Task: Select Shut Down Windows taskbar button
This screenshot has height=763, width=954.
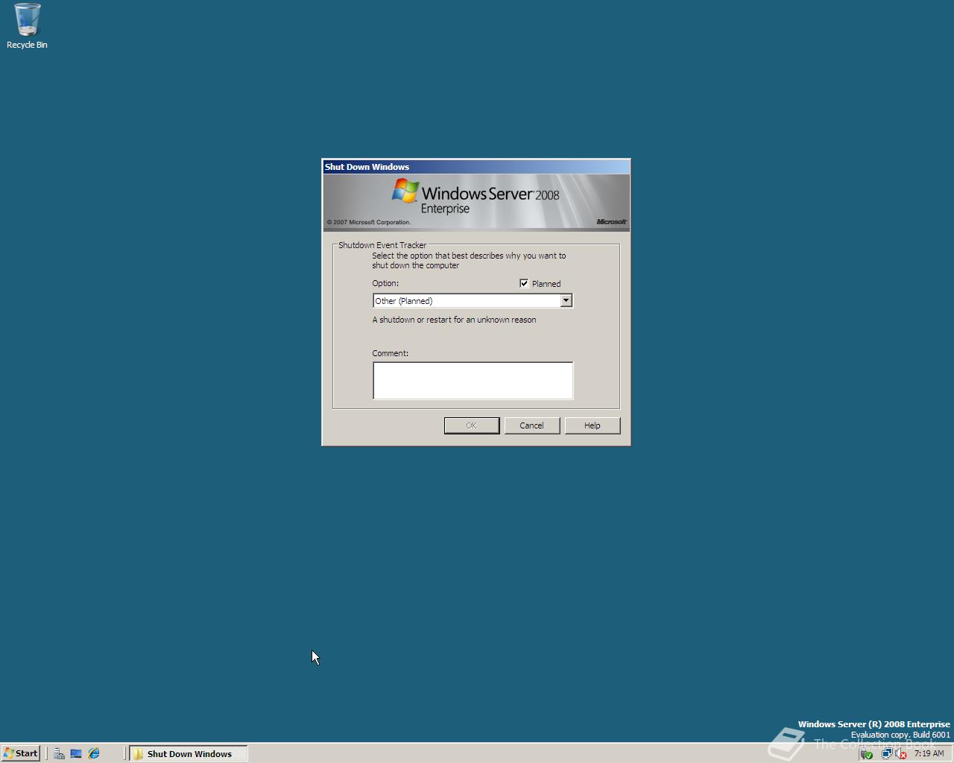Action: 189,753
